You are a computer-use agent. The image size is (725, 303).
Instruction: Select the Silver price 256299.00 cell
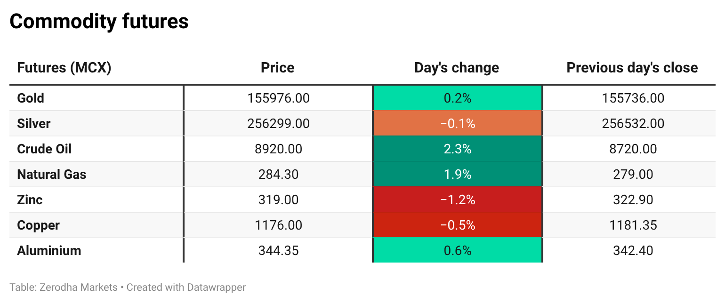pyautogui.click(x=278, y=124)
